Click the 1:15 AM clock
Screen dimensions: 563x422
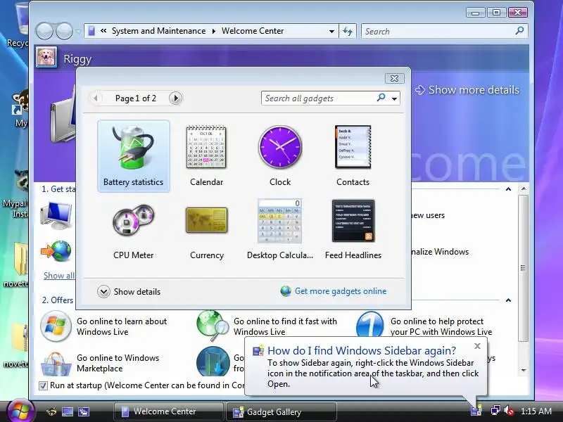[x=536, y=411]
